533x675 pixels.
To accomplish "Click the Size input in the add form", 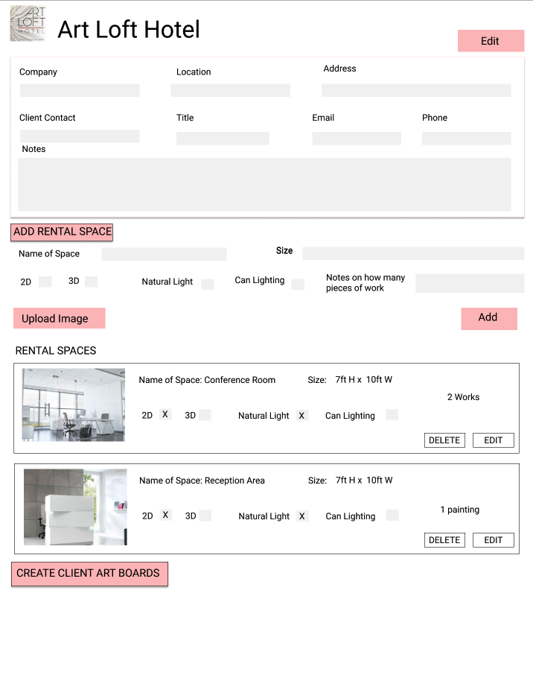I will tap(413, 253).
